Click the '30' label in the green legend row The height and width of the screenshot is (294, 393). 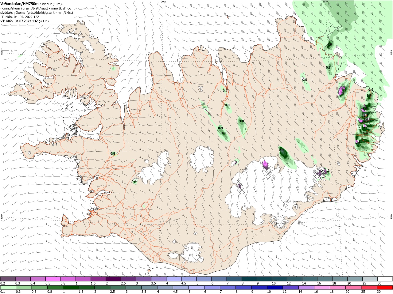point(379,292)
